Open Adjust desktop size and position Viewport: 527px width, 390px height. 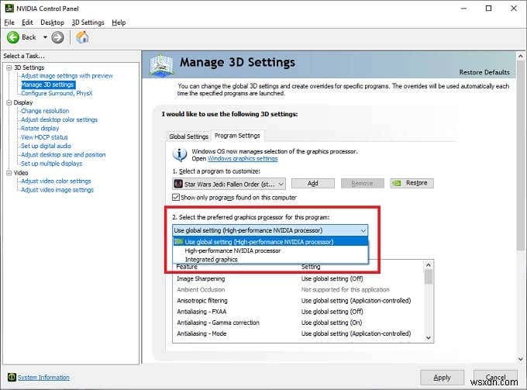[64, 154]
